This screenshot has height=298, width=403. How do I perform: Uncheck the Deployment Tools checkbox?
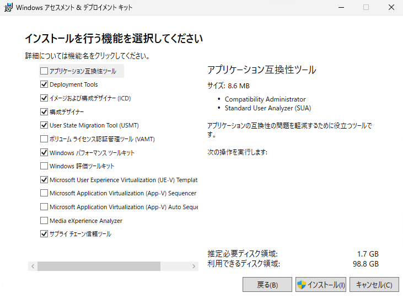44,84
